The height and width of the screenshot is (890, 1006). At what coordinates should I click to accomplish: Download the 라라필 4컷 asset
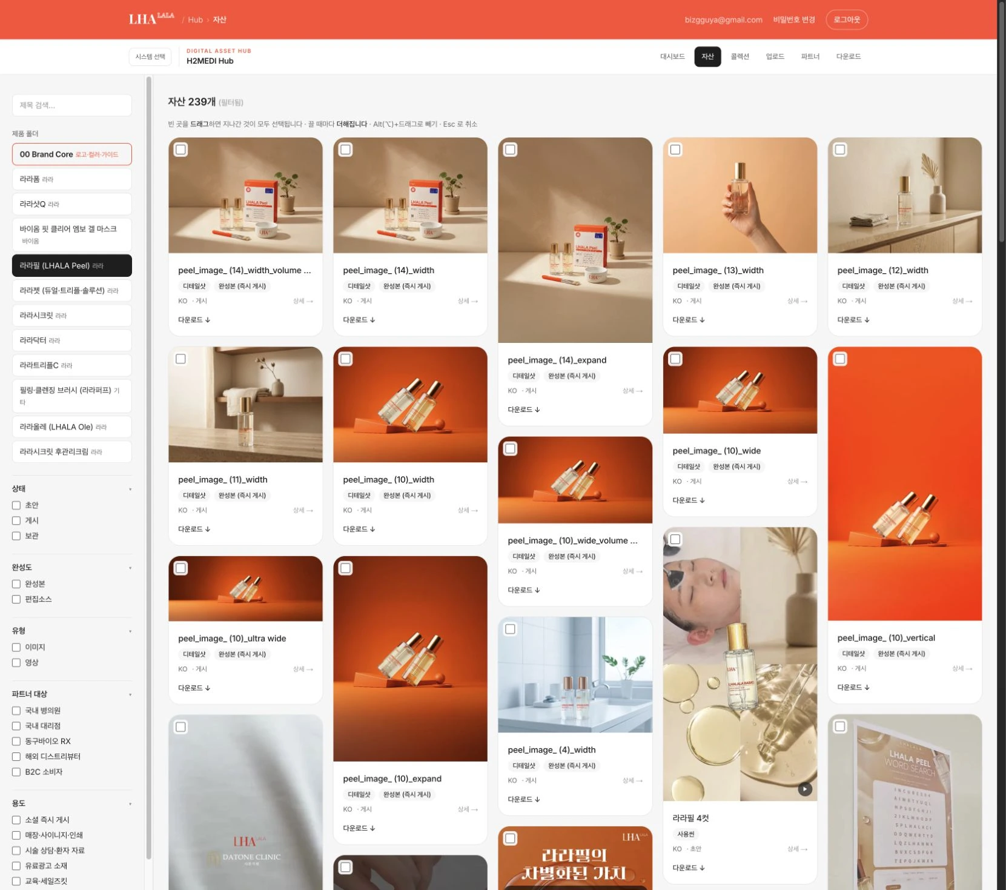[x=689, y=868]
